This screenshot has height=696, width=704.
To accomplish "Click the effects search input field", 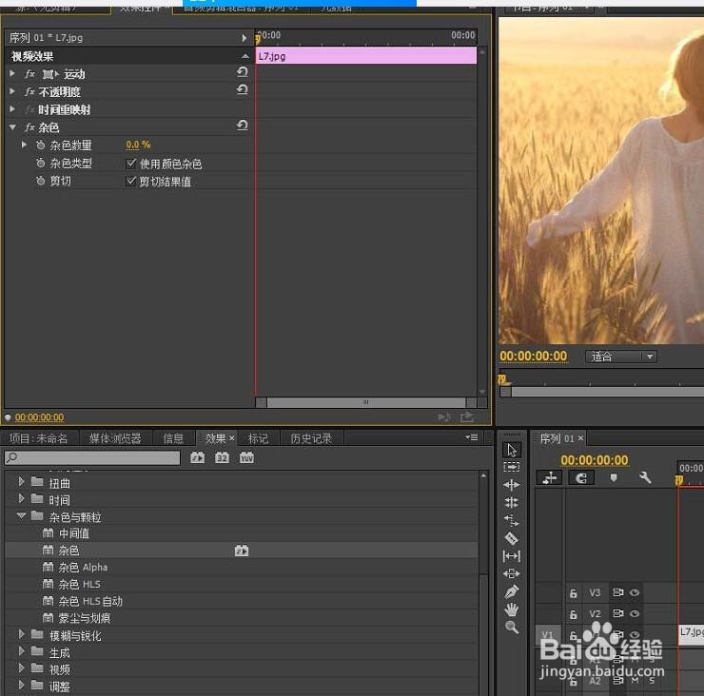I will (92, 457).
